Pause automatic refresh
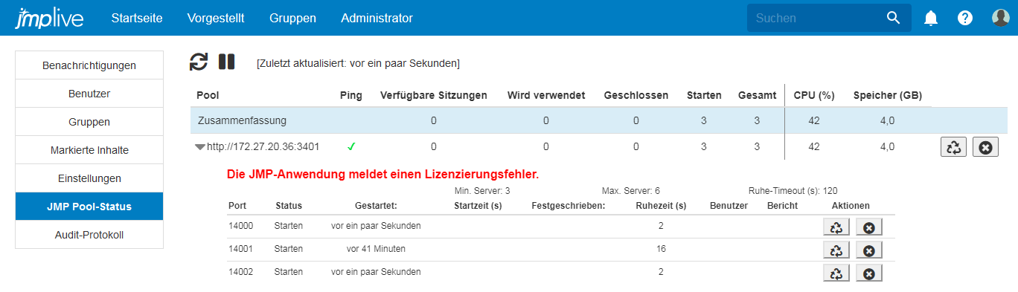 pyautogui.click(x=227, y=62)
